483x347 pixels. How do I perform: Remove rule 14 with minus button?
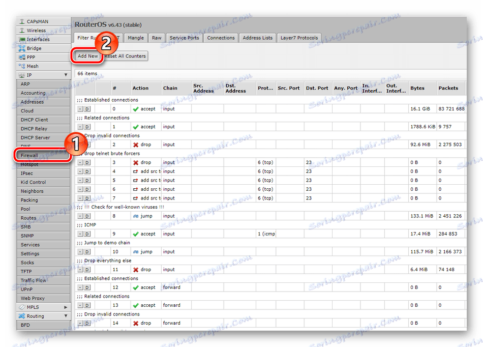click(x=80, y=324)
